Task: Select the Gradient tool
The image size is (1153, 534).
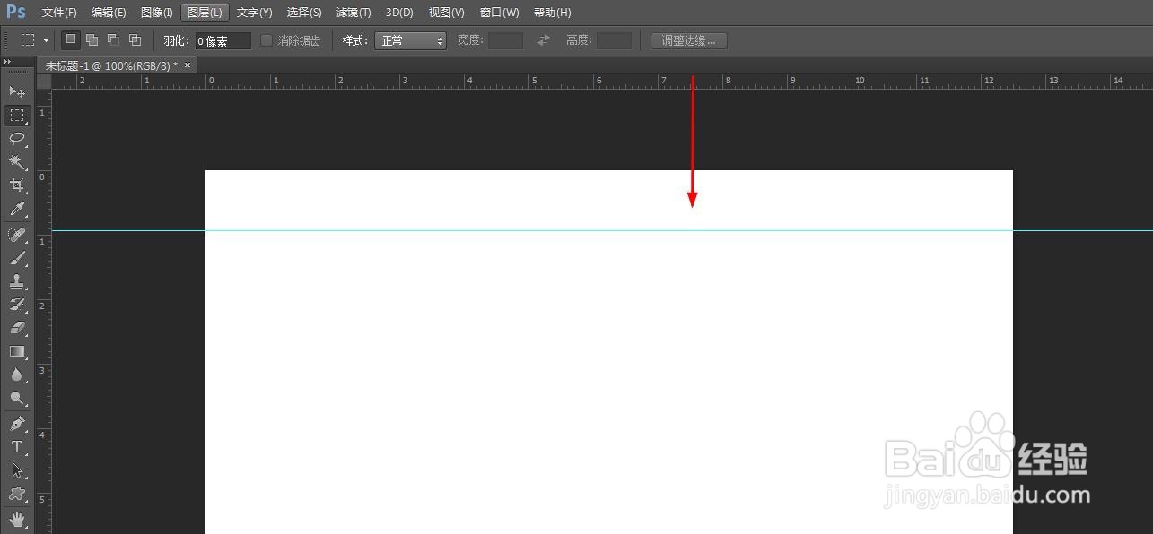Action: pos(17,351)
